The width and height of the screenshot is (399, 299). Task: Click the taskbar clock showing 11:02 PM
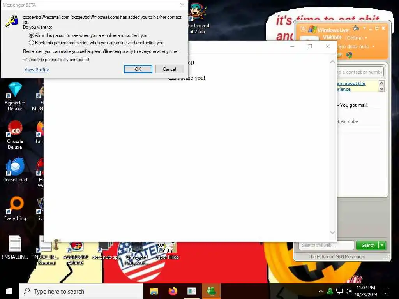click(366, 291)
